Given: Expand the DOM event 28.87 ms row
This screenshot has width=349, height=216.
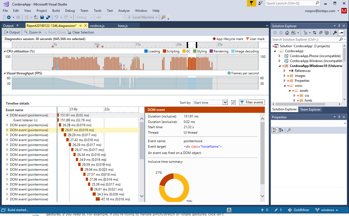Looking at the screenshot, I should point(7,130).
